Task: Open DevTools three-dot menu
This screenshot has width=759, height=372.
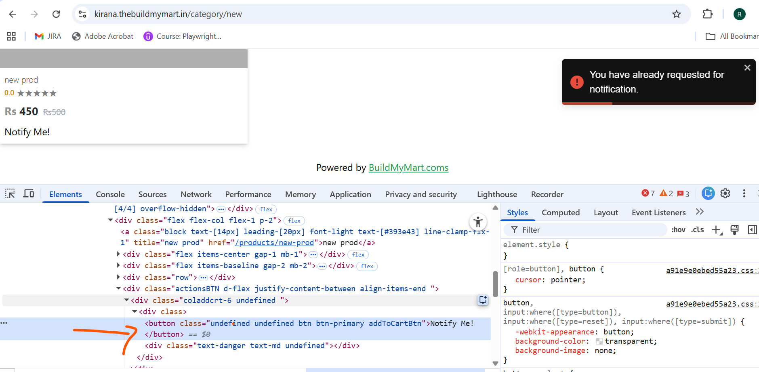Action: coord(744,193)
